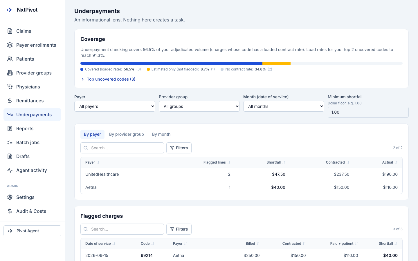Viewport: 418px width, 261px height.
Task: Click the Drafts file icon
Action: coord(10,156)
